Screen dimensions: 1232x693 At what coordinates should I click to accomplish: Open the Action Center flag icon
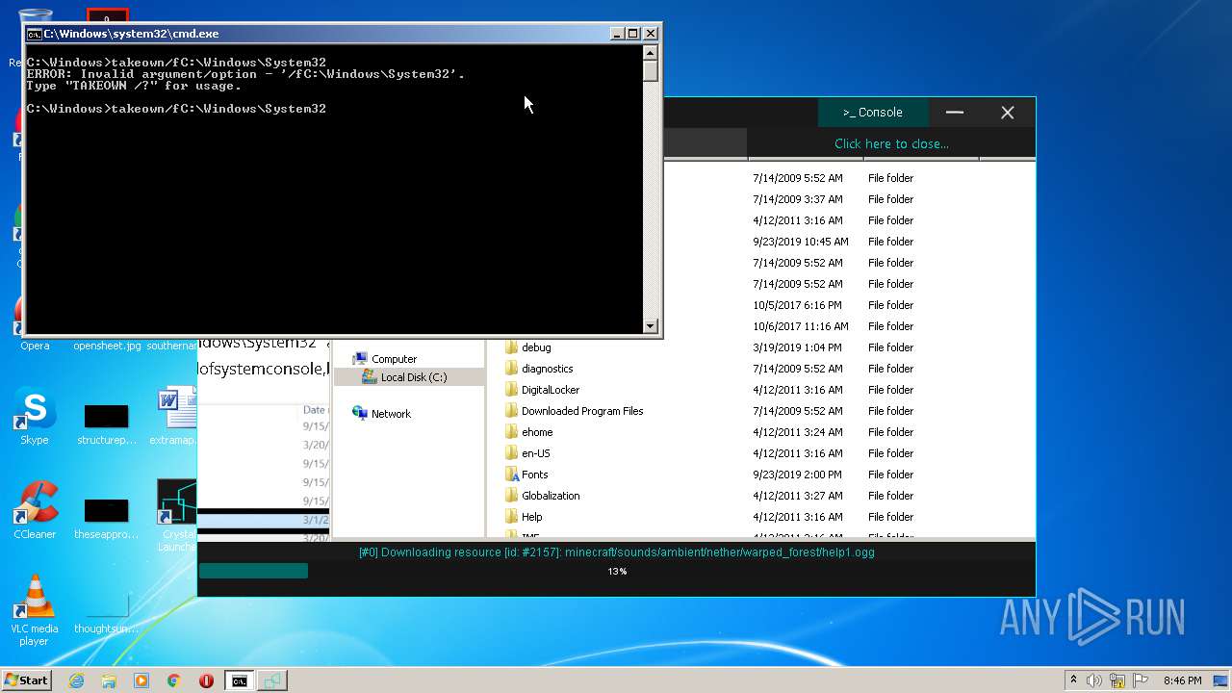point(1141,680)
